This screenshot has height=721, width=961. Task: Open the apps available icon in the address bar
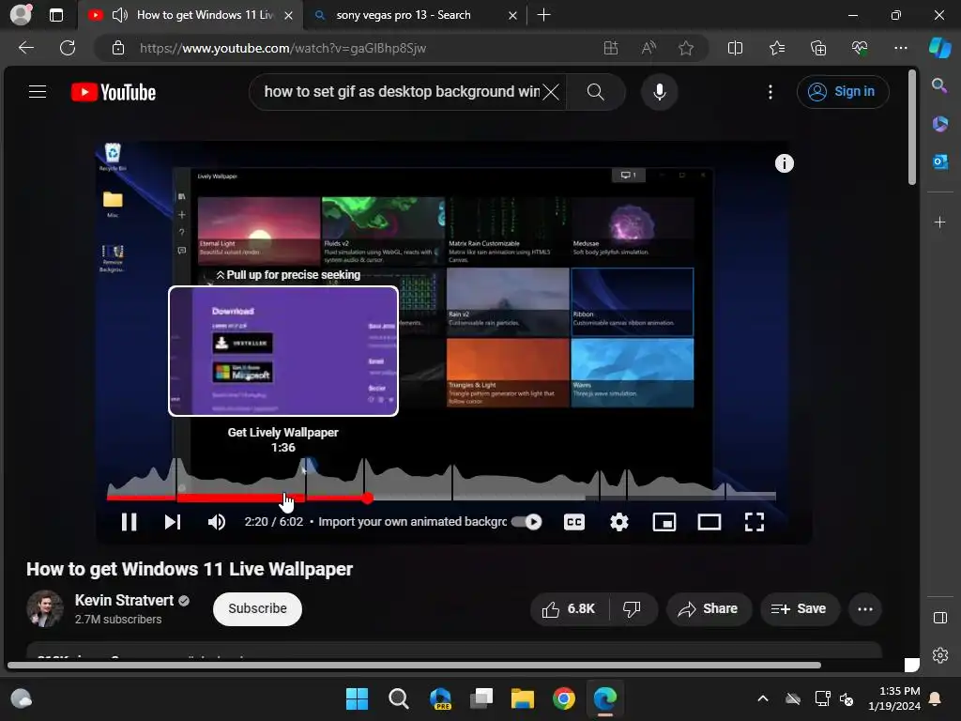[x=610, y=48]
